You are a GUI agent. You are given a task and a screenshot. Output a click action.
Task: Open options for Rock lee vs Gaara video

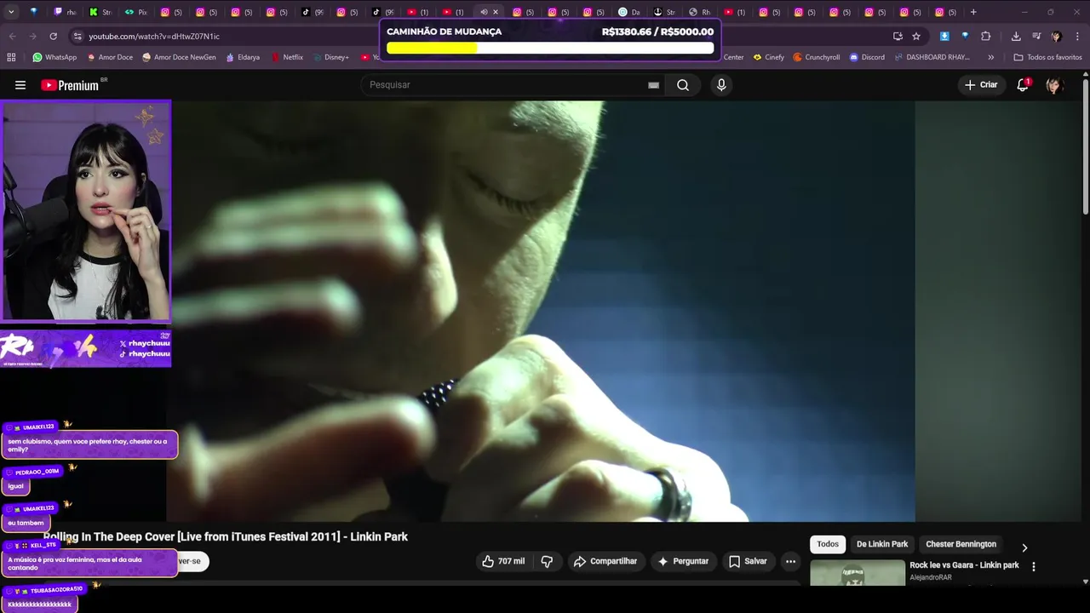(x=1034, y=566)
